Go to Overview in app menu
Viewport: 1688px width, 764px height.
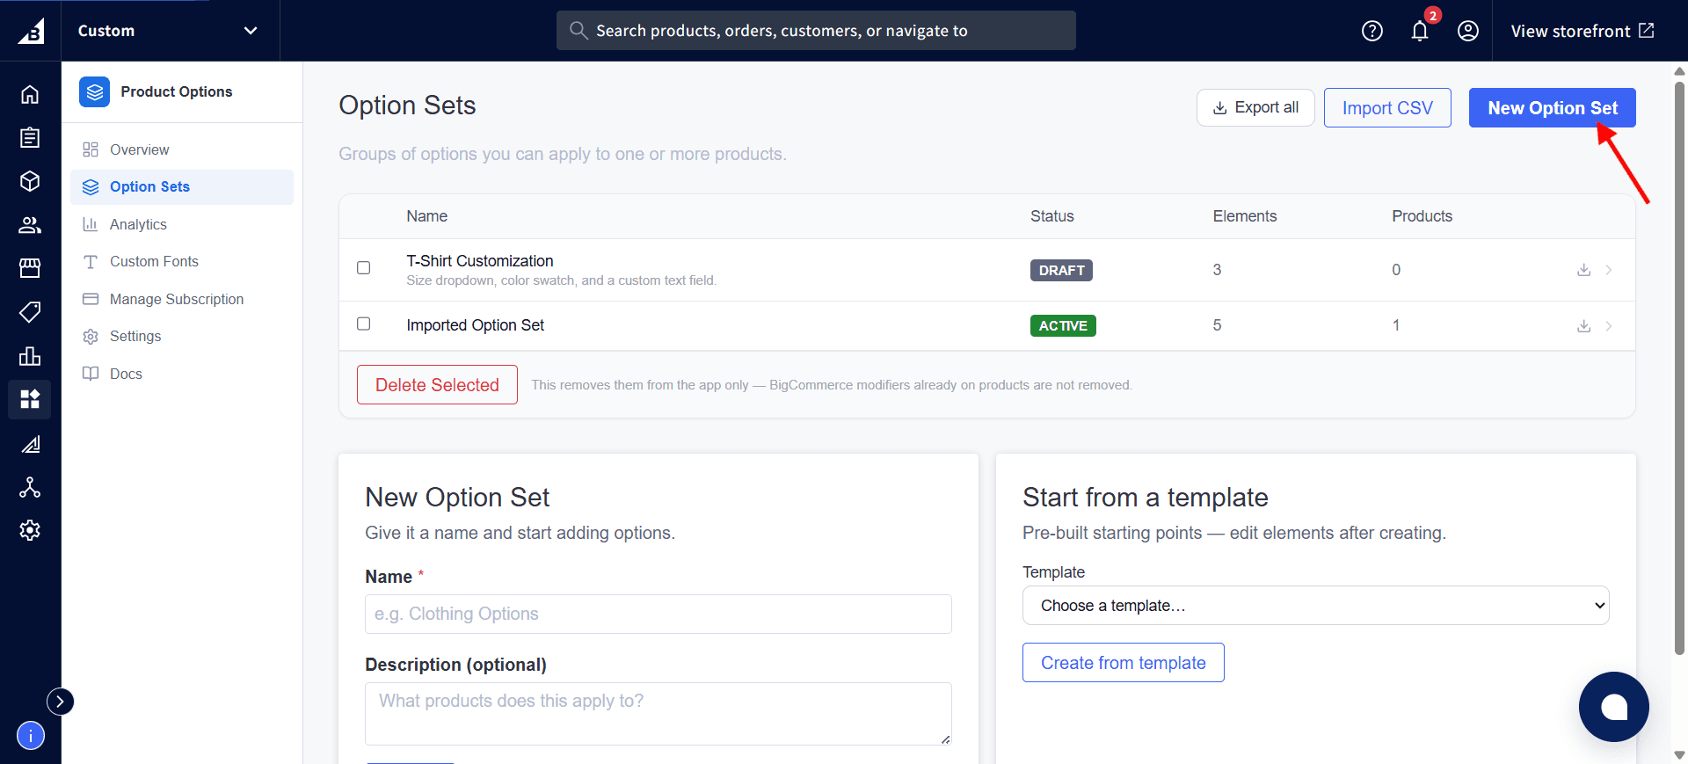(x=182, y=149)
